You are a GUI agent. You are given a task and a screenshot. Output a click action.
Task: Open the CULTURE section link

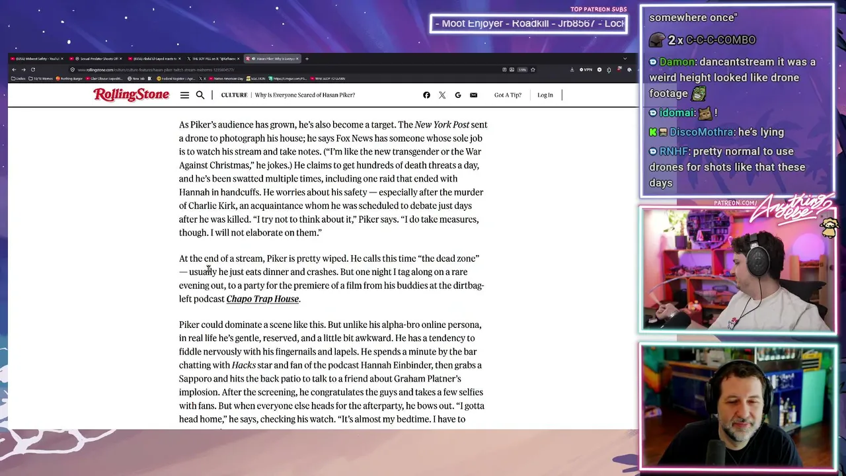click(x=234, y=95)
